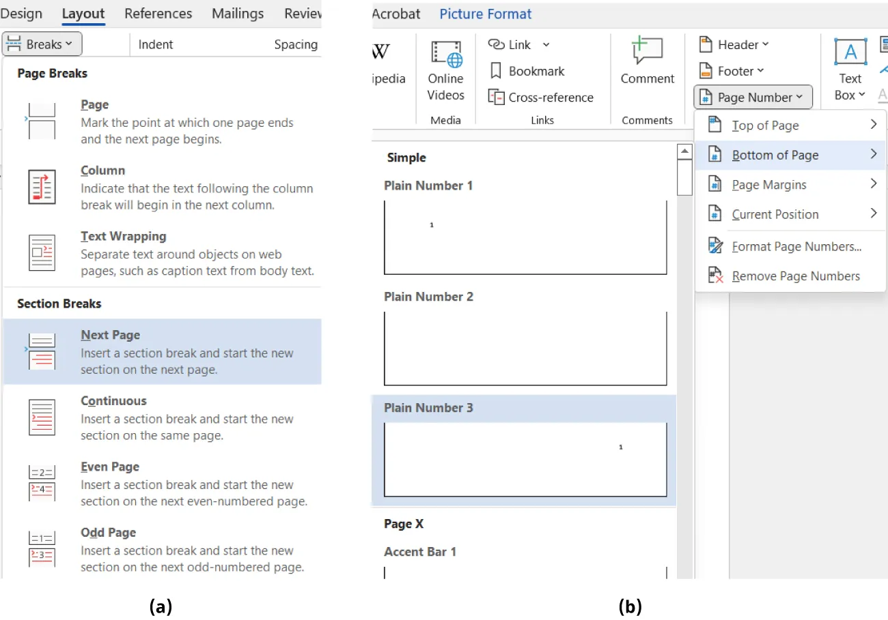Open the Page Number dropdown
Screen dimensions: 888x620
point(752,97)
